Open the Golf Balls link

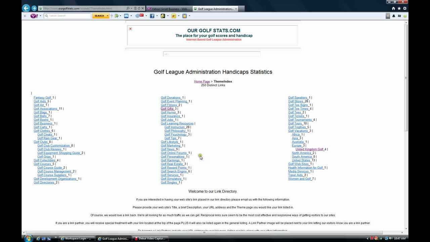pos(40,116)
